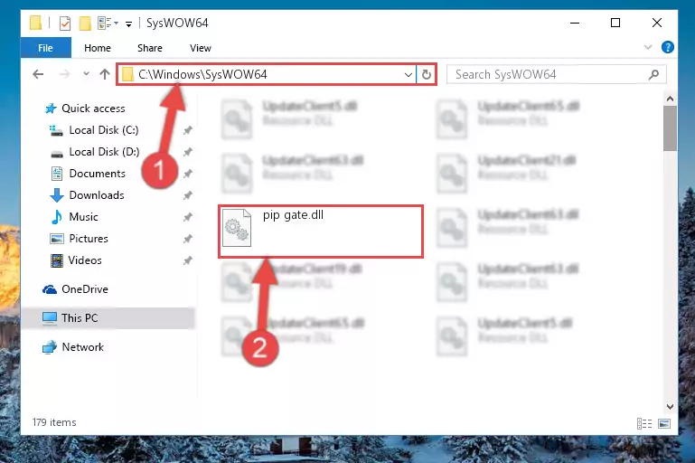Click the SysWOW64 title bar folder icon
This screenshot has height=463, width=695.
36,23
